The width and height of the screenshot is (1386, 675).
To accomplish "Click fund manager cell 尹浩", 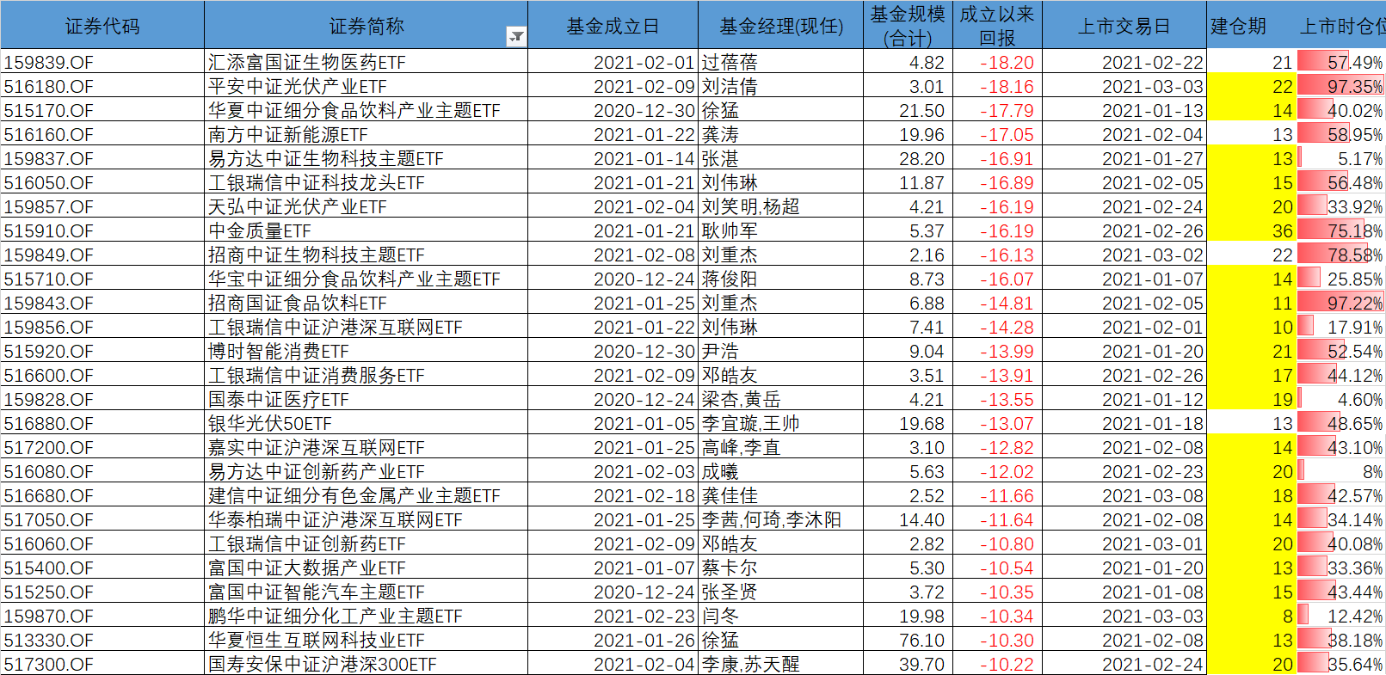I will click(x=780, y=351).
